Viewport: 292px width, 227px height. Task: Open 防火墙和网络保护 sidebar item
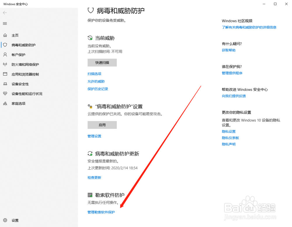(25, 65)
